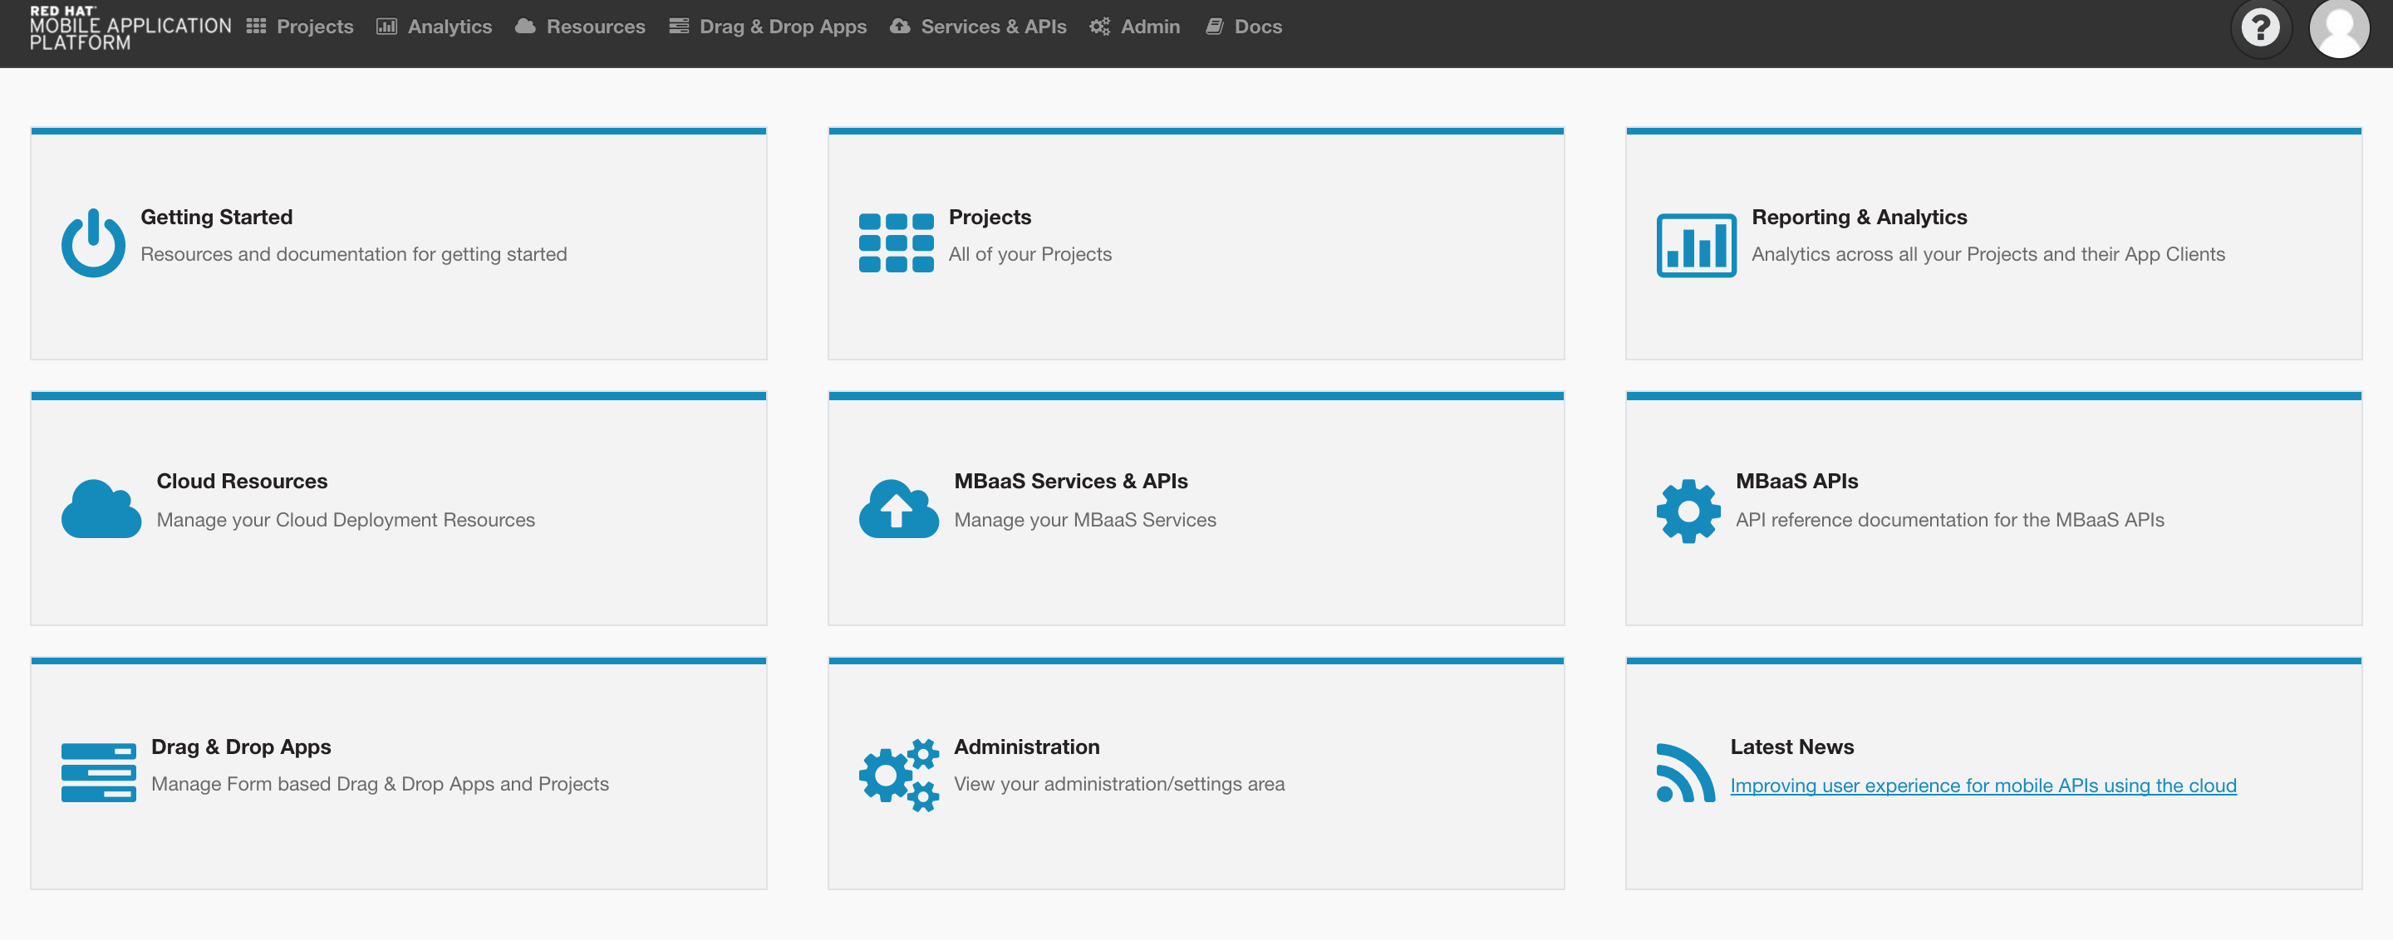
Task: Click the RSS feed icon on Latest News card
Action: (1685, 772)
